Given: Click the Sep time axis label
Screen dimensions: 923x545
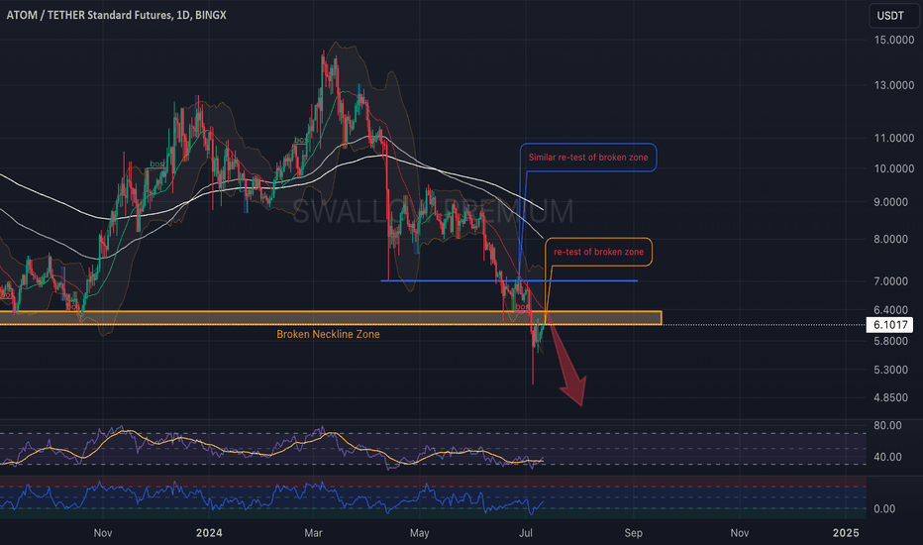Looking at the screenshot, I should click(x=634, y=533).
